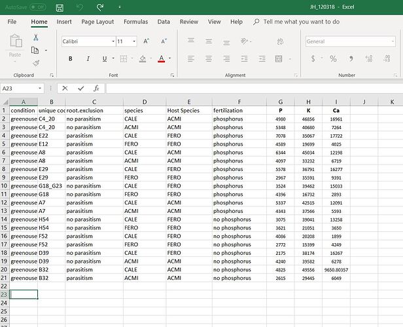Open Clipboard group dialog launcher

(x=52, y=75)
